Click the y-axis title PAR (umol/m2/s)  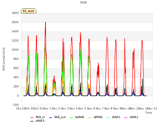click(x=4, y=59)
